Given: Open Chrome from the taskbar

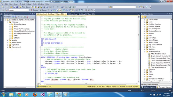Looking at the screenshot, I should (19, 95).
